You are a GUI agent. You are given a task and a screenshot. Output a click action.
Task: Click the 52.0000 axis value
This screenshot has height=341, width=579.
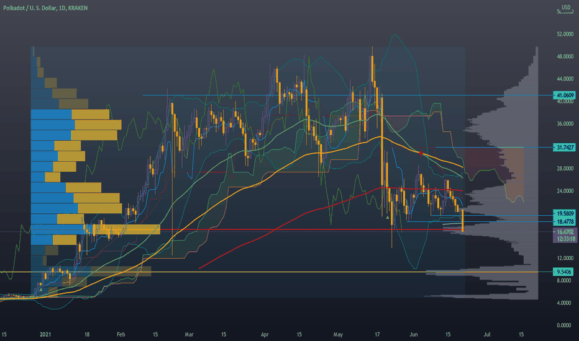tap(565, 34)
